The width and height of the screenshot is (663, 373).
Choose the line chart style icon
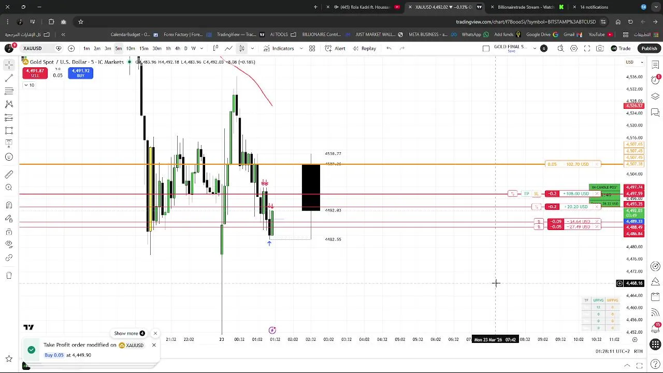click(228, 48)
